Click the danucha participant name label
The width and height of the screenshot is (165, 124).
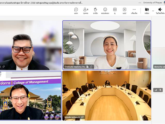coord(159,67)
